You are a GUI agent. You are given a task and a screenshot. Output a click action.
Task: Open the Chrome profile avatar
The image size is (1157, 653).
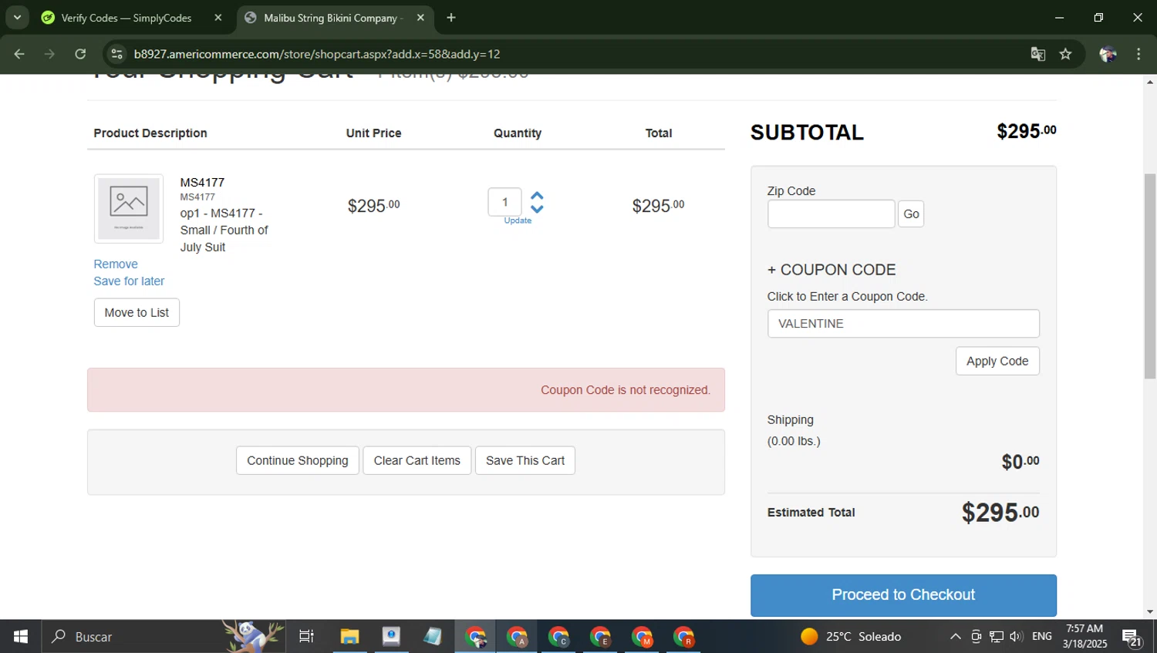click(1108, 54)
